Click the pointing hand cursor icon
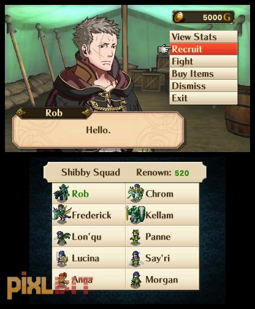Image resolution: width=255 pixels, height=309 pixels. tap(164, 49)
